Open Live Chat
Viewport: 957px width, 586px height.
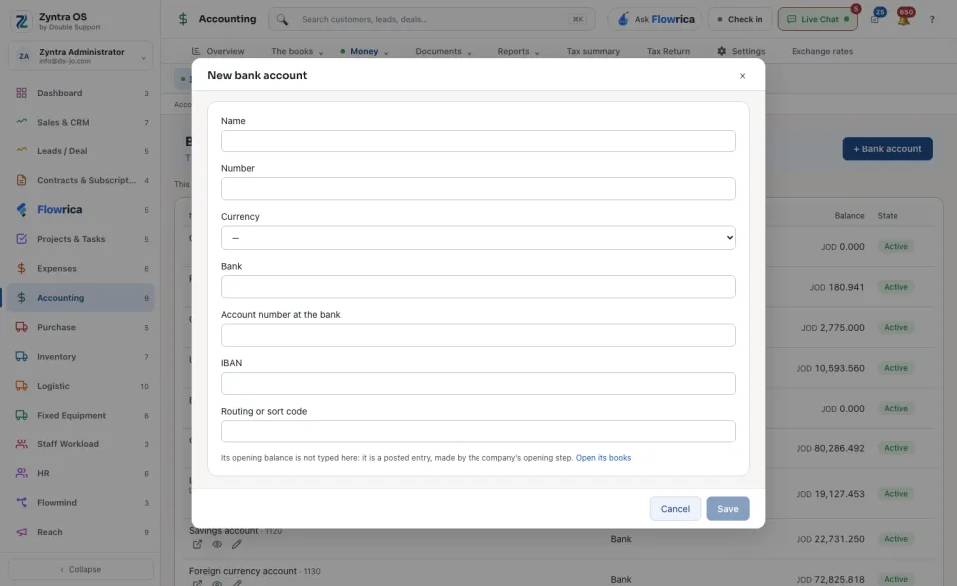click(x=817, y=20)
